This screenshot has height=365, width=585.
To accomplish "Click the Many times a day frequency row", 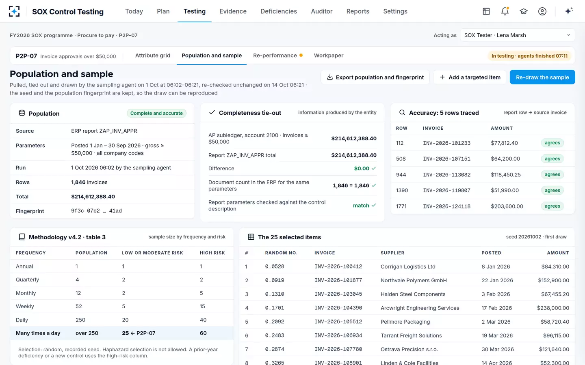I will (122, 333).
